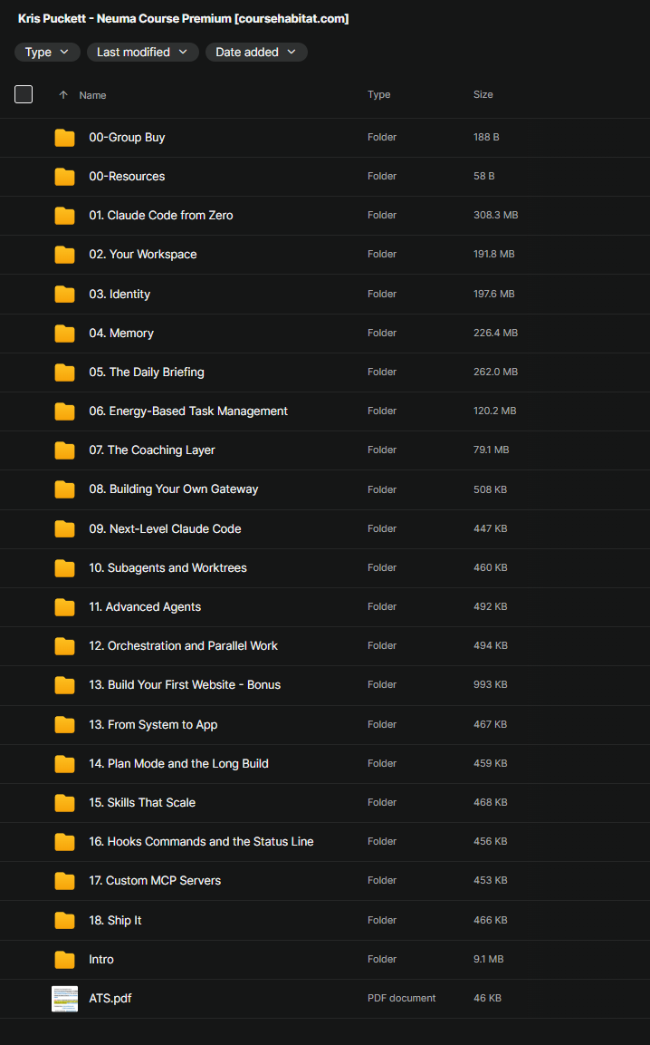Click the 06. Energy-Based Task Management folder icon

pyautogui.click(x=64, y=411)
